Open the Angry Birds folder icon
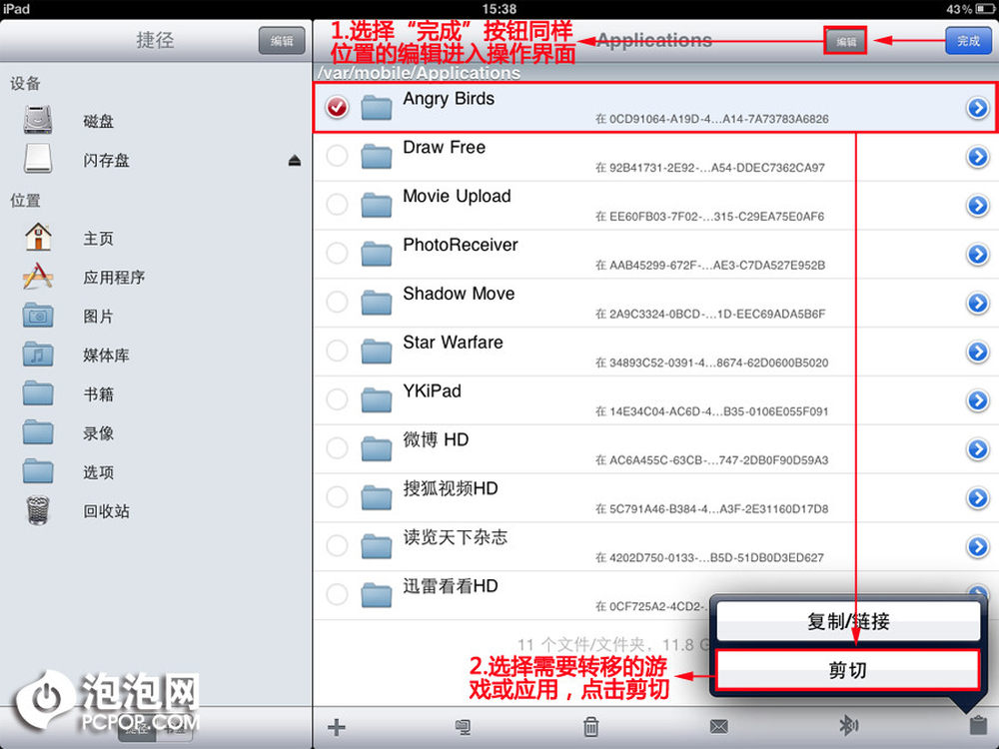The height and width of the screenshot is (749, 999). (x=376, y=108)
